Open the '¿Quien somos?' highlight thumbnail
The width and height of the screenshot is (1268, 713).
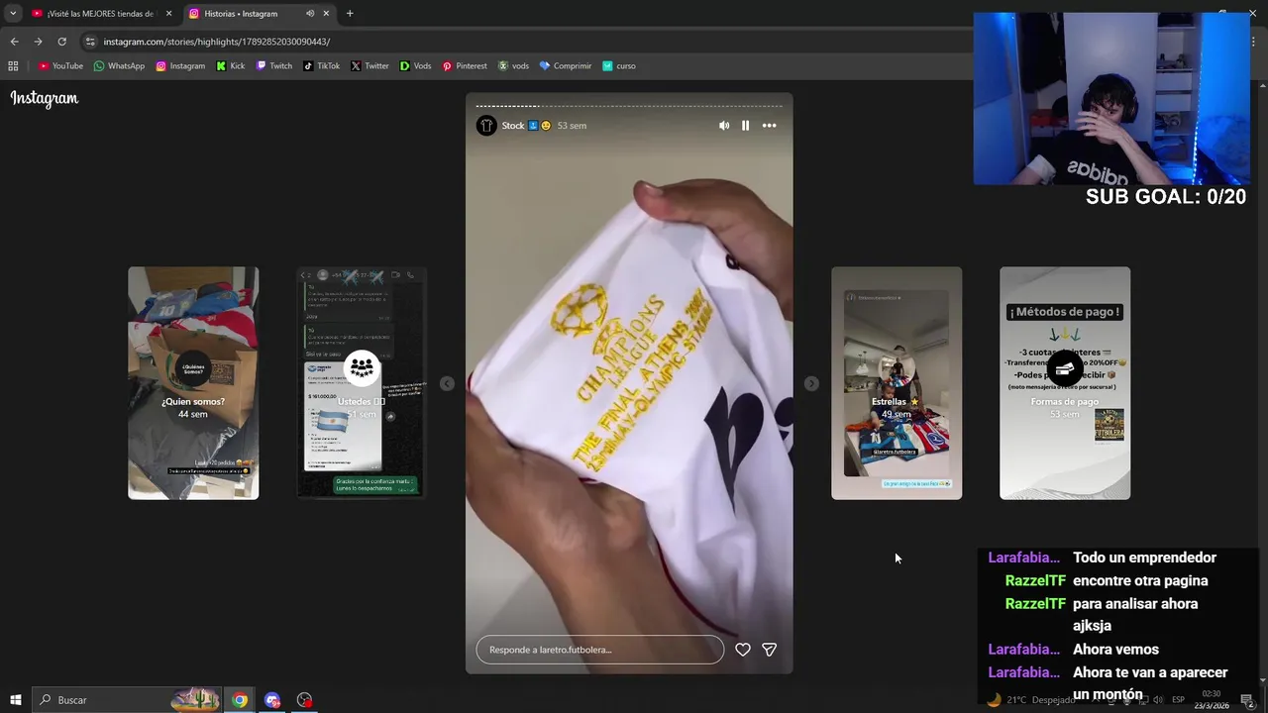[193, 383]
